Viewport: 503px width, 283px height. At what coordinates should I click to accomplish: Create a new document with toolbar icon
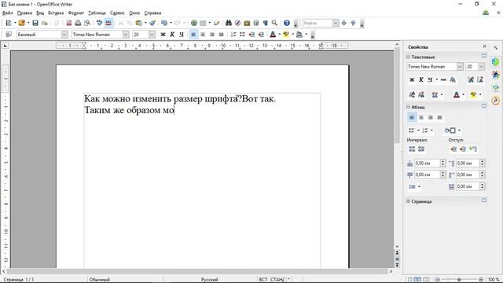[x=9, y=23]
